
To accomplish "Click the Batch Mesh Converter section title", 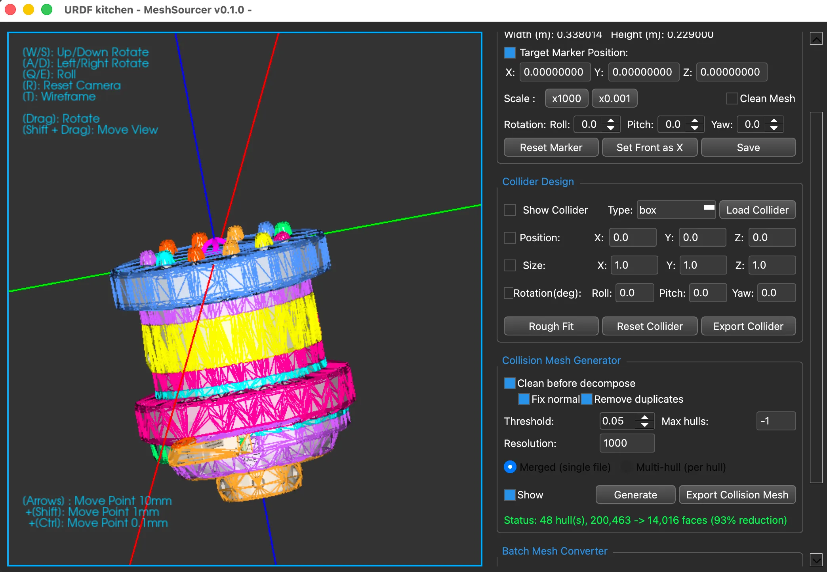I will click(x=555, y=551).
